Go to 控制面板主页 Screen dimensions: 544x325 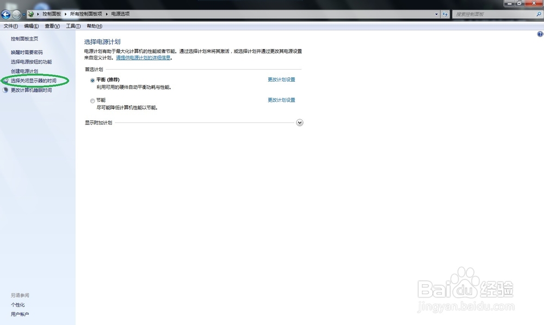click(x=24, y=39)
